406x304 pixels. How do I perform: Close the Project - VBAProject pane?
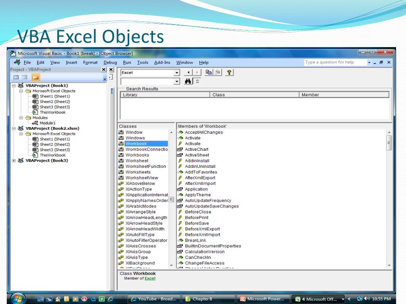103,70
